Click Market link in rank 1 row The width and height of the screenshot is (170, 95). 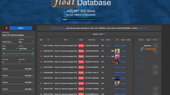[x=117, y=46]
